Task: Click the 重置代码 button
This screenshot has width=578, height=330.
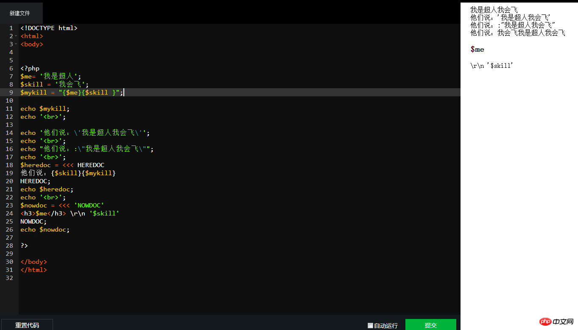Action: point(27,325)
